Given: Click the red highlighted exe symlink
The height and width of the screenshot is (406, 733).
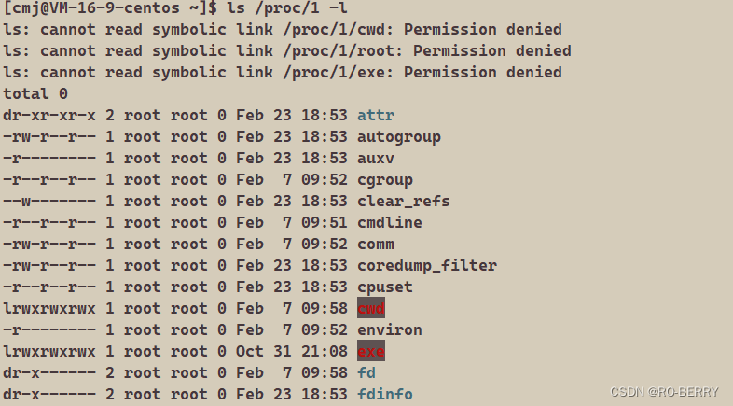Looking at the screenshot, I should [371, 352].
